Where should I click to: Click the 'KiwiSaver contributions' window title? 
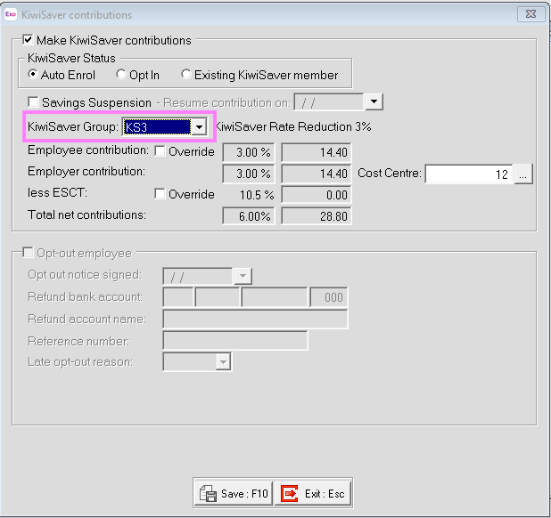pos(77,15)
